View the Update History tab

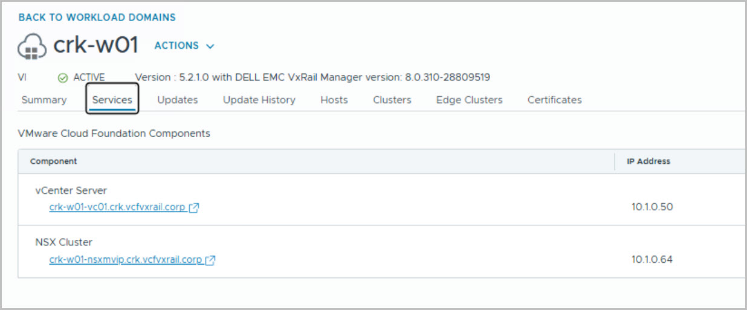[x=259, y=100]
